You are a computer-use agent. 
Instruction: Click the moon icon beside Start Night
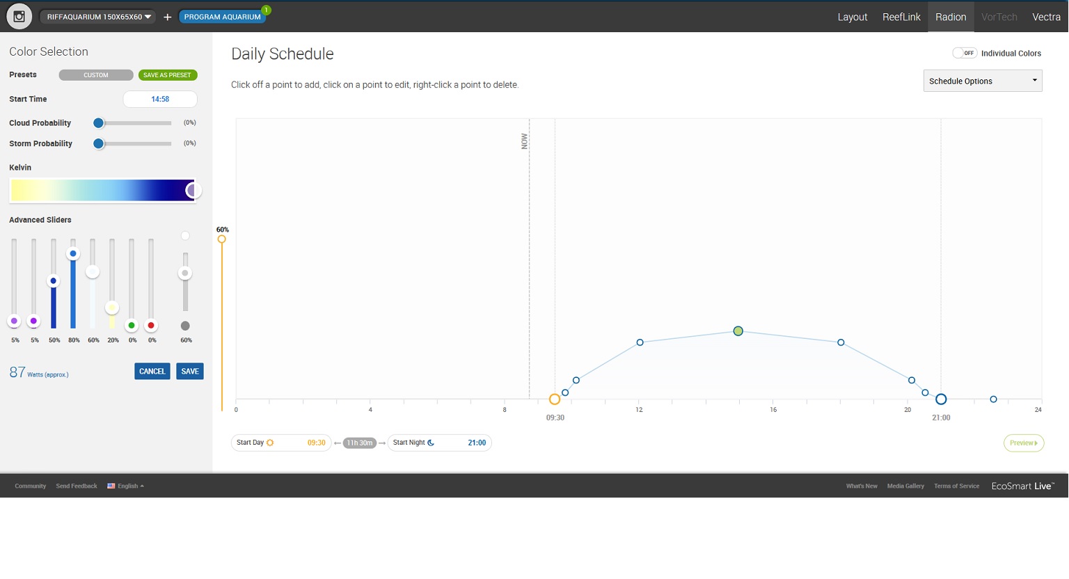tap(431, 443)
